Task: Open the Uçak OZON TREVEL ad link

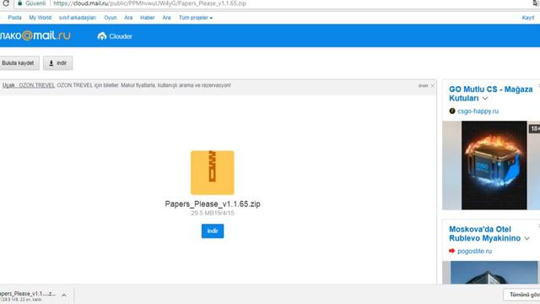Action: 29,85
